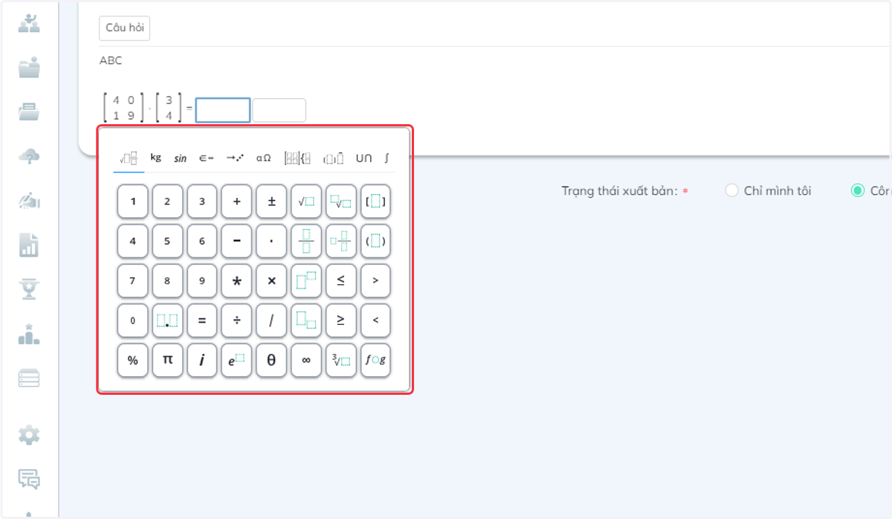The image size is (892, 519).
Task: Click number key 7
Action: point(132,280)
